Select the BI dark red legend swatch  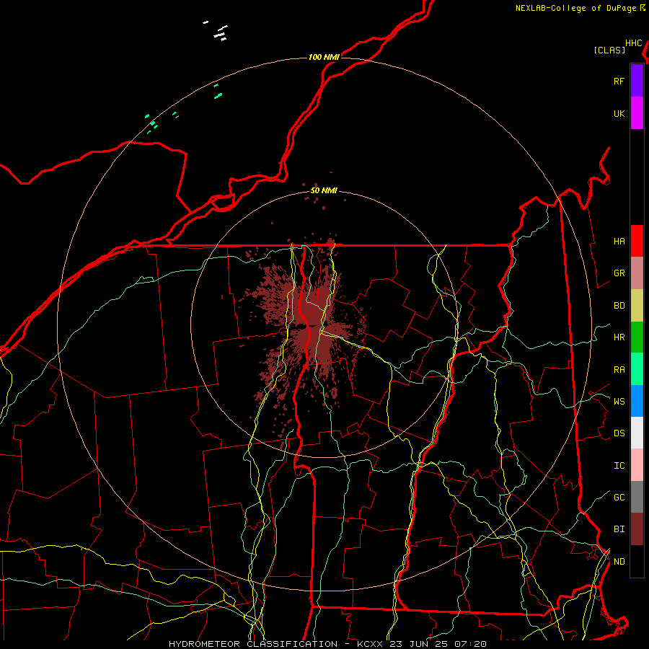pos(637,529)
